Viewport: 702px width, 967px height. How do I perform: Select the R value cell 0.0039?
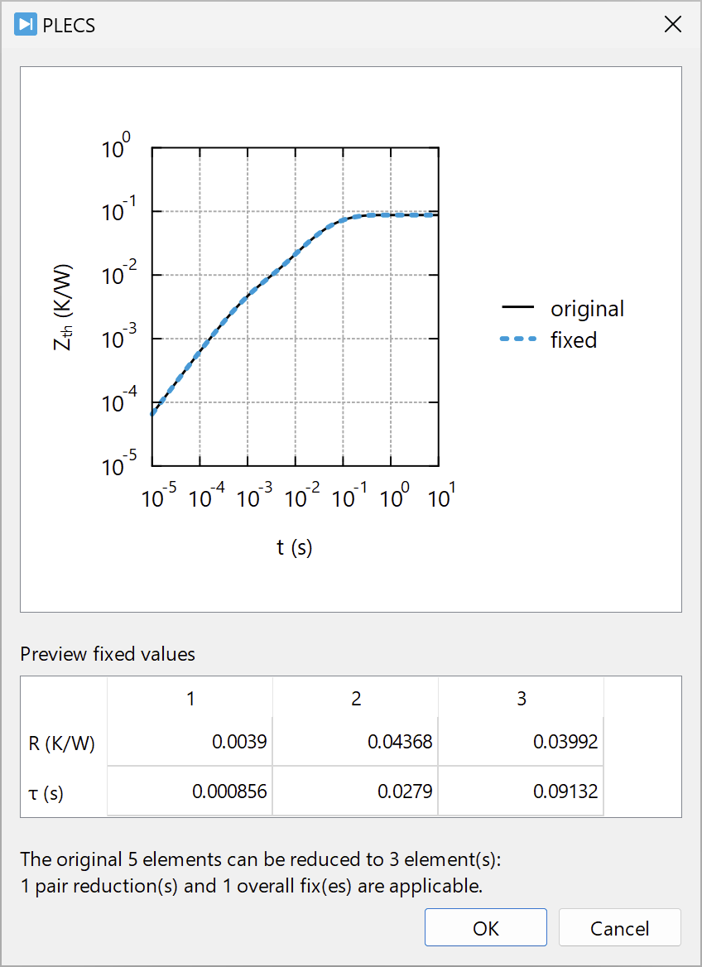tap(190, 742)
